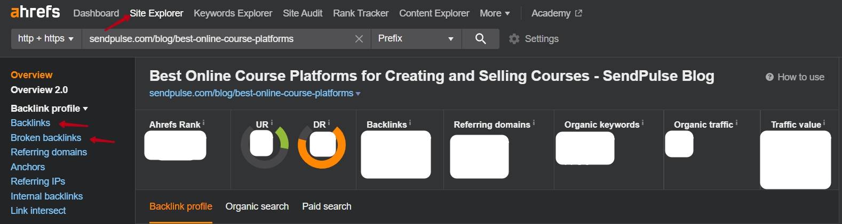
Task: Click the Settings label
Action: (x=542, y=39)
